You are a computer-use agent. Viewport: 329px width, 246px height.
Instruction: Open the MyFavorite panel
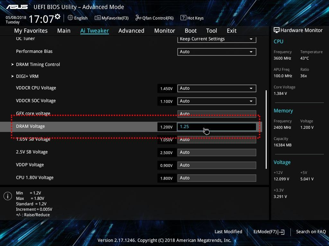tap(111, 18)
